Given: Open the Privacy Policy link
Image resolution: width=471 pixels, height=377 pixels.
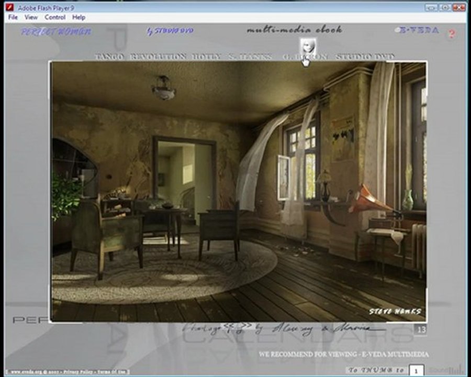Looking at the screenshot, I should click(x=78, y=372).
